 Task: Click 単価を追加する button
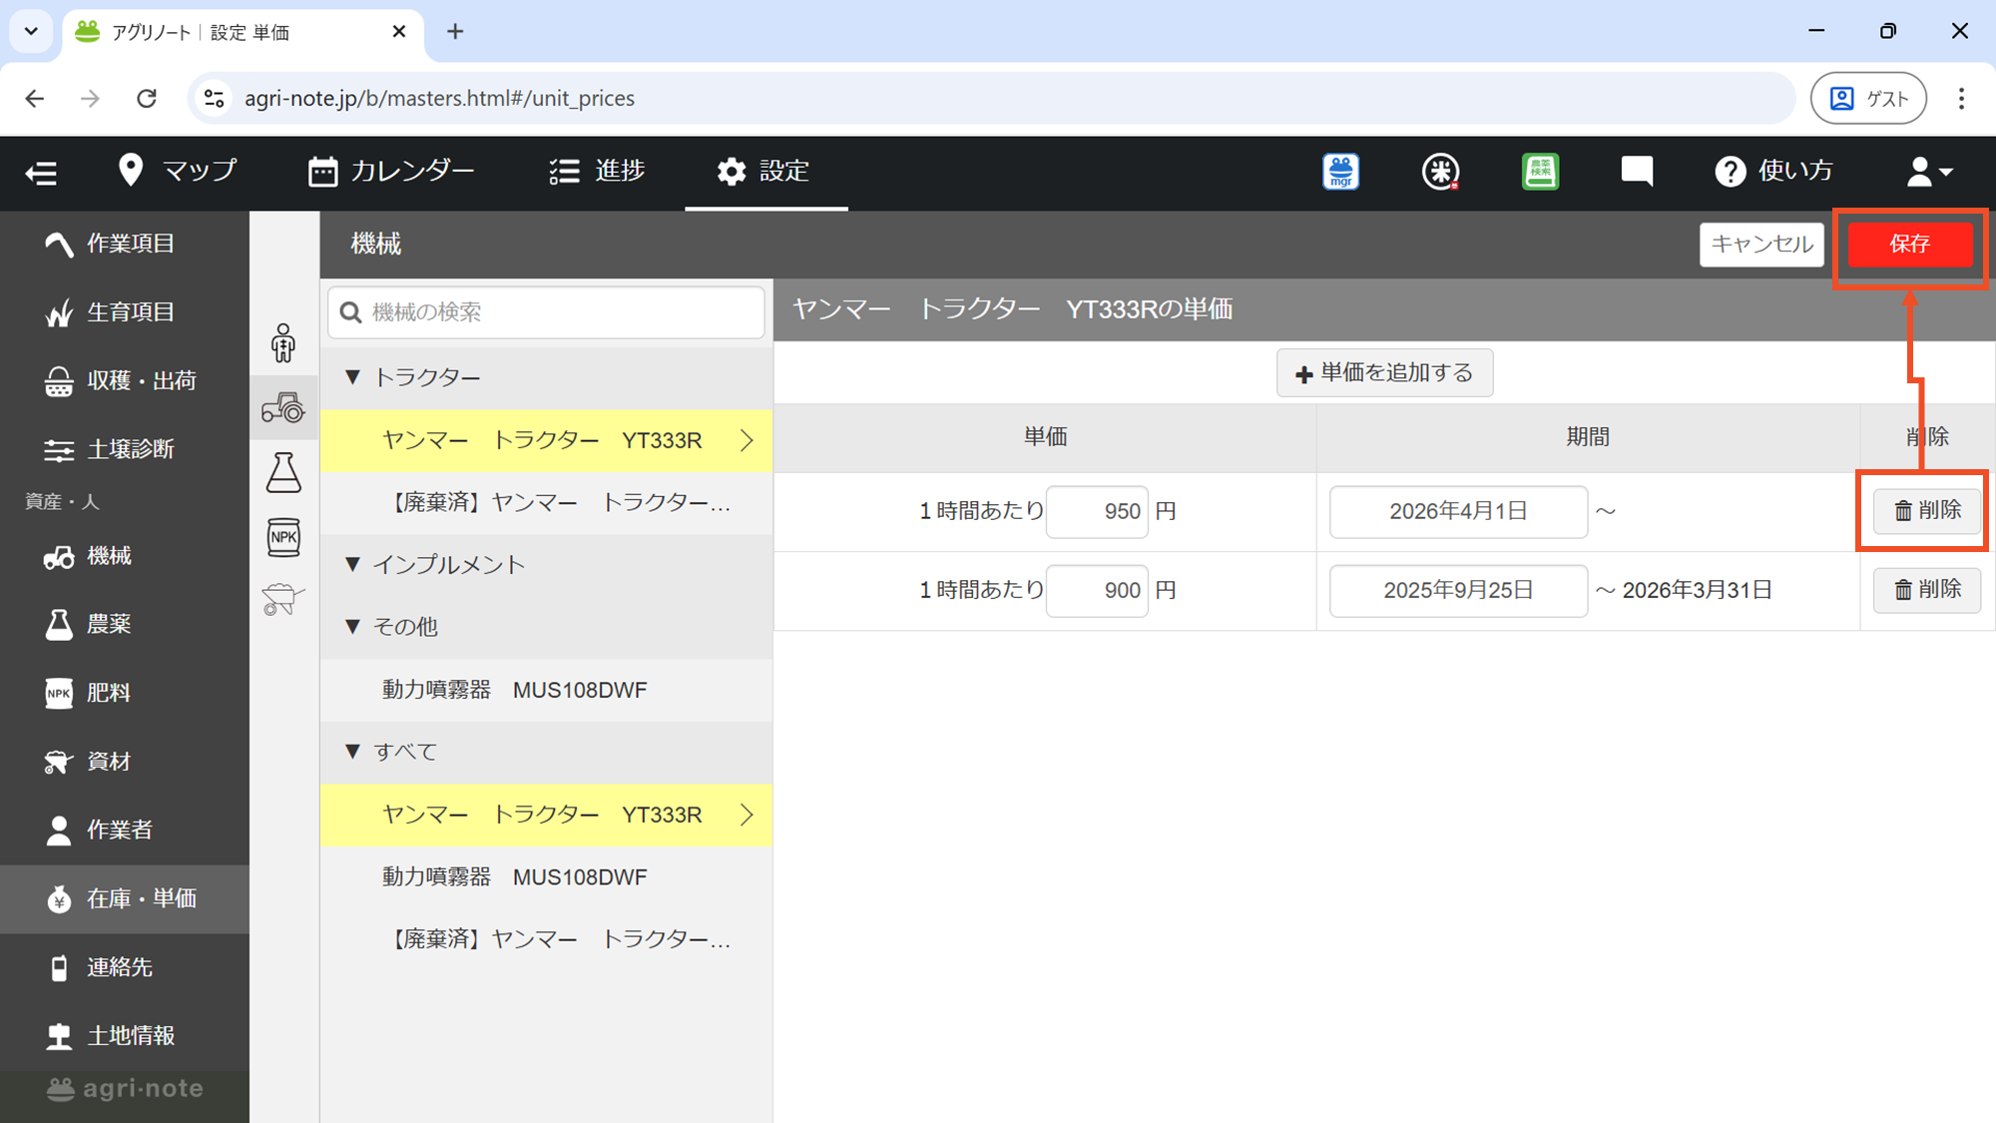[1384, 373]
